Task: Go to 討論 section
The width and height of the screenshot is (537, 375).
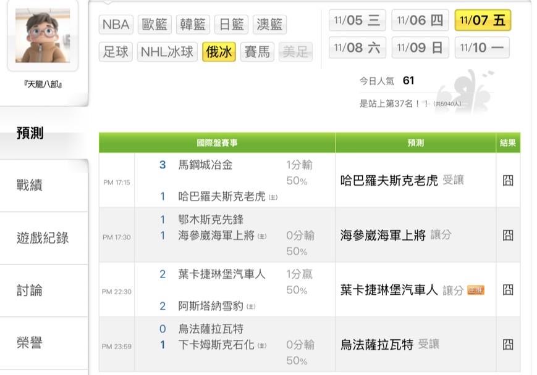Action: click(x=30, y=291)
